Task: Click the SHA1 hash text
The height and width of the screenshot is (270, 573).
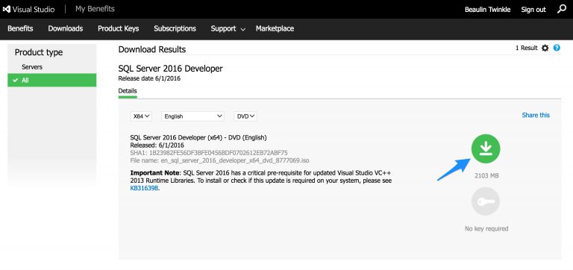Action: (209, 153)
